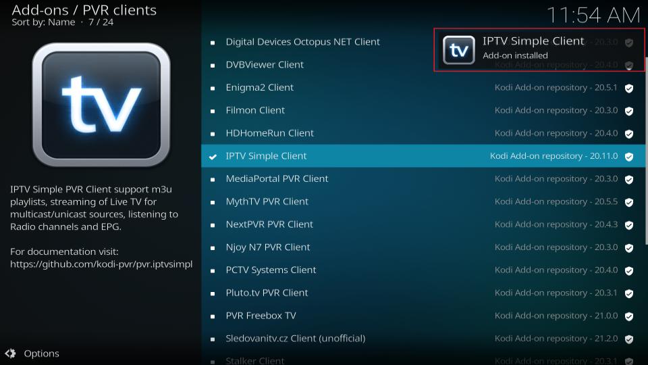
Task: Click version text 20.5.1 on Enigma2 row
Action: click(x=605, y=87)
